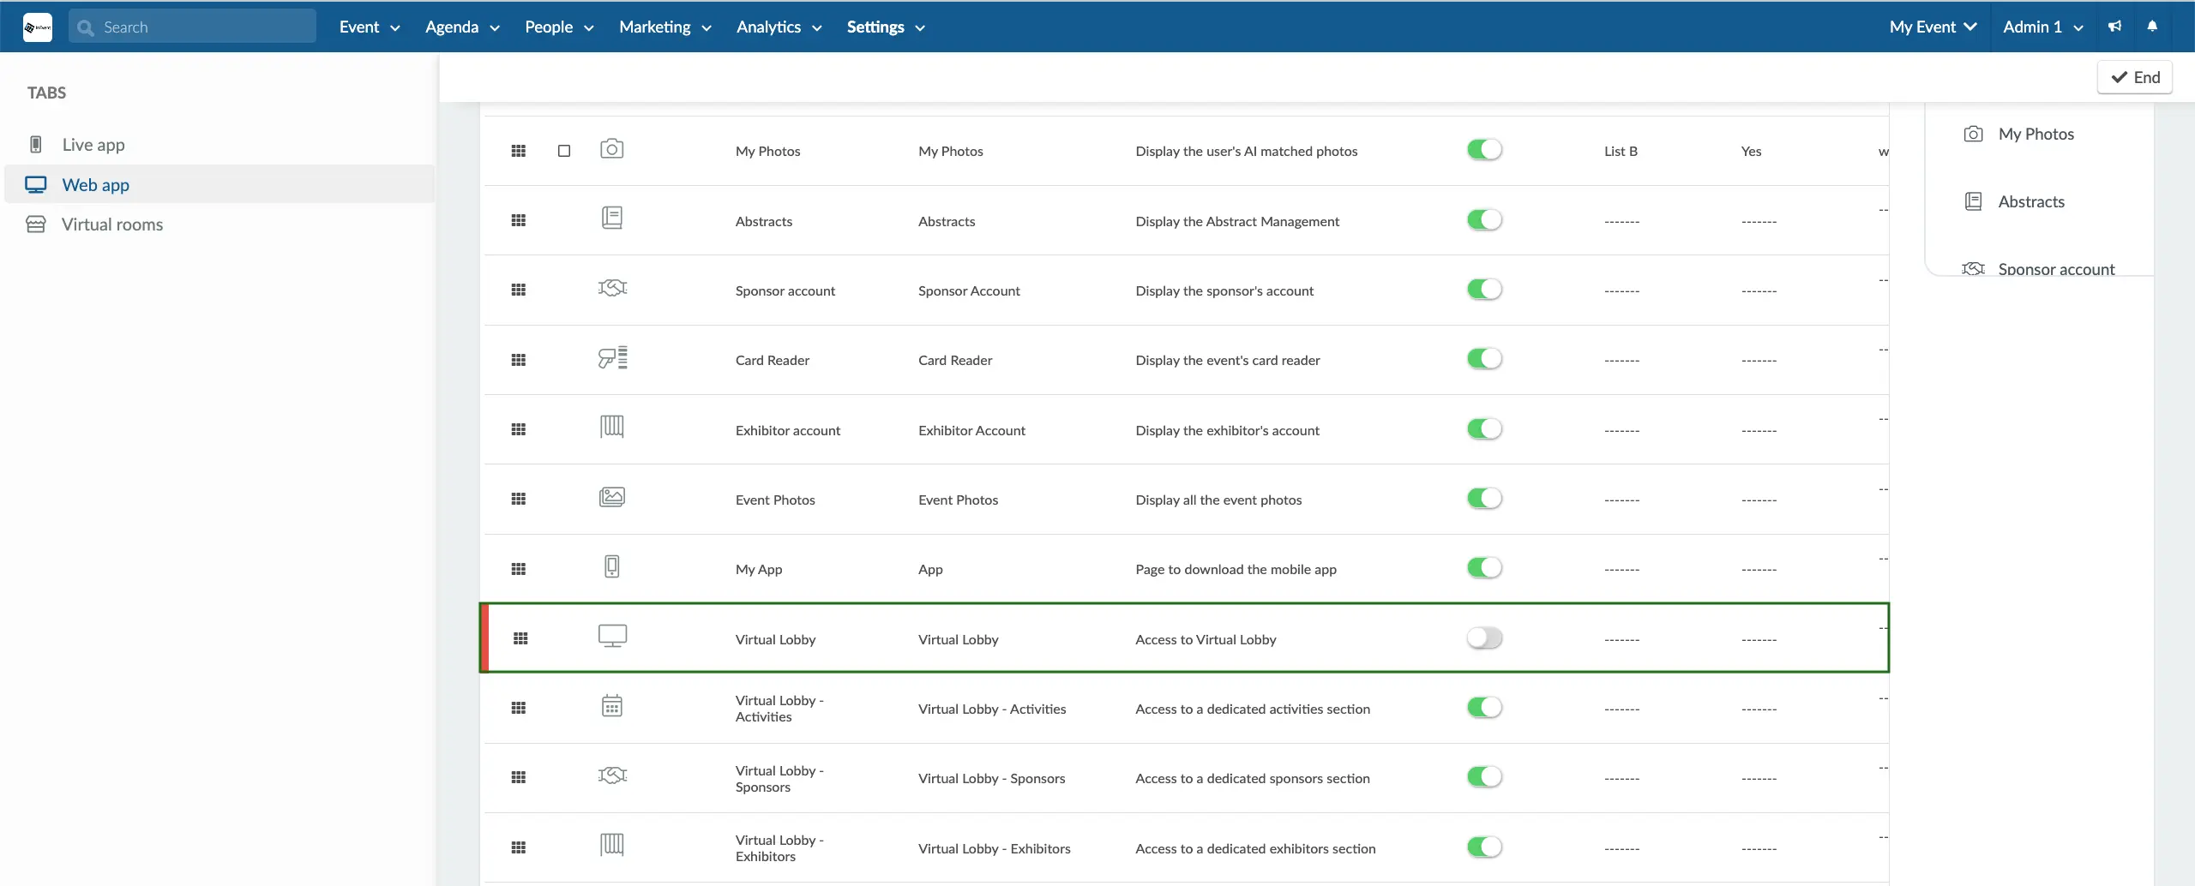Image resolution: width=2195 pixels, height=886 pixels.
Task: Expand the My Event dropdown
Action: tap(1932, 27)
